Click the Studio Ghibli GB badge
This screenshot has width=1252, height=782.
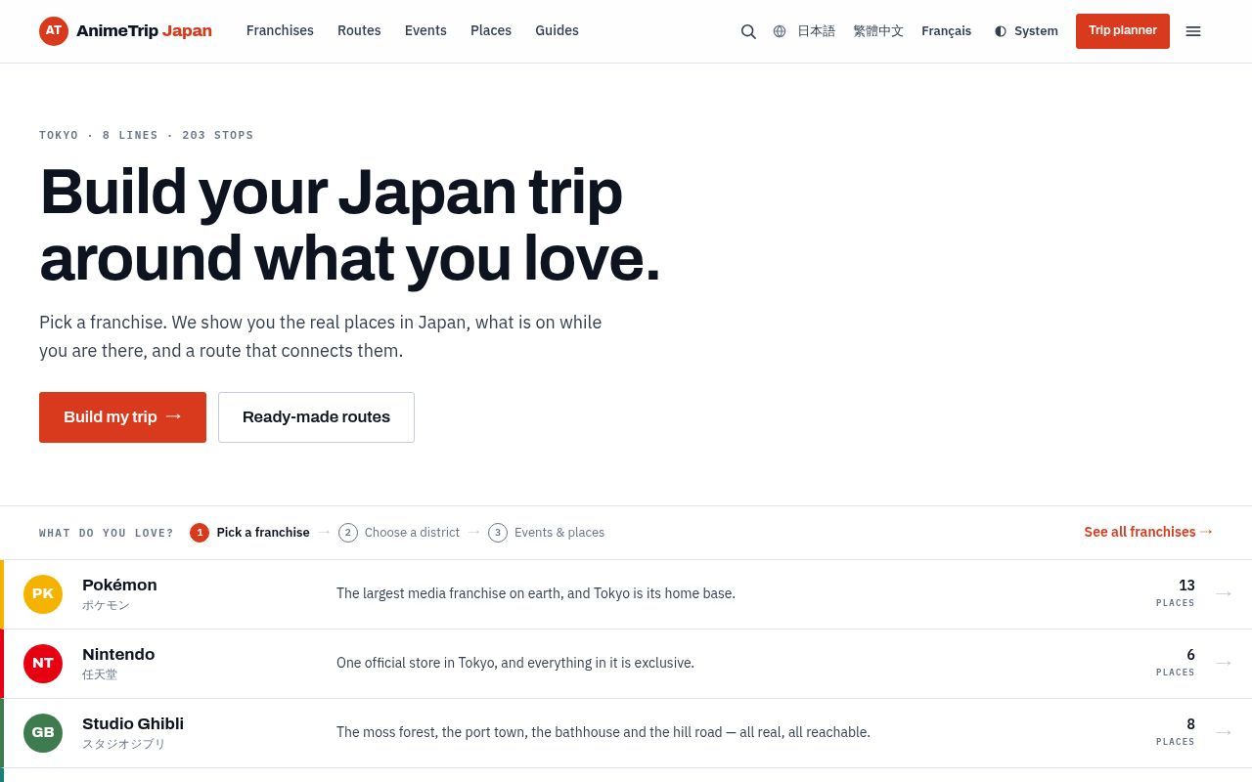coord(43,733)
